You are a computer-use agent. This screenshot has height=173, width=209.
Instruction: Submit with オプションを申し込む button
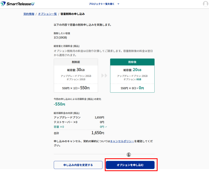coord(130,165)
